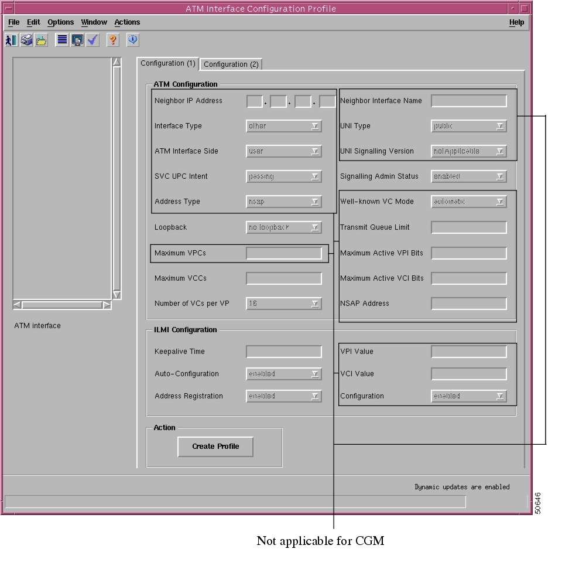Open the Loopback dropdown
The image size is (562, 576).
pos(284,227)
